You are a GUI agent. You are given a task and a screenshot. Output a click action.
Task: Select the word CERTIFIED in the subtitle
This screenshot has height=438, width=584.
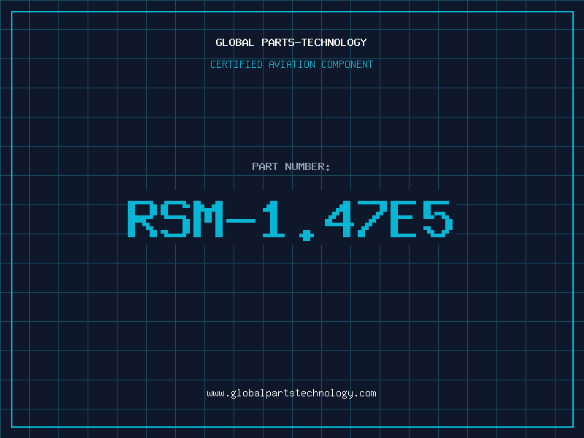pyautogui.click(x=237, y=64)
